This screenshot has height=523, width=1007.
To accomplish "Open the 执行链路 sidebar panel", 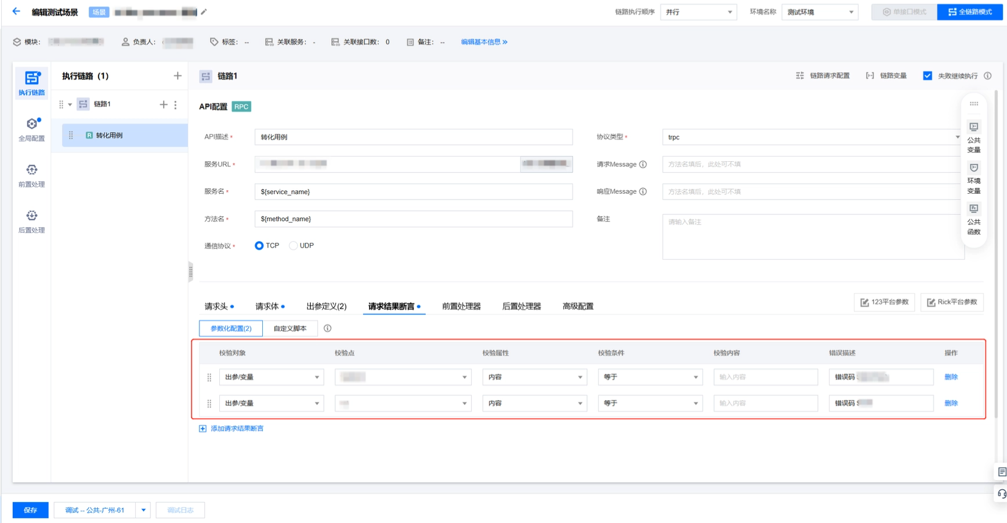I will (31, 83).
